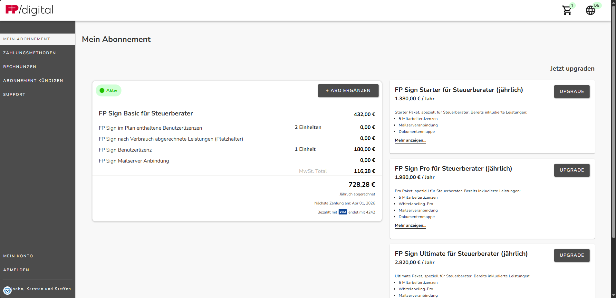Screen dimensions: 616x298
Task: Click the green Aktiv status badge
Action: 109,91
